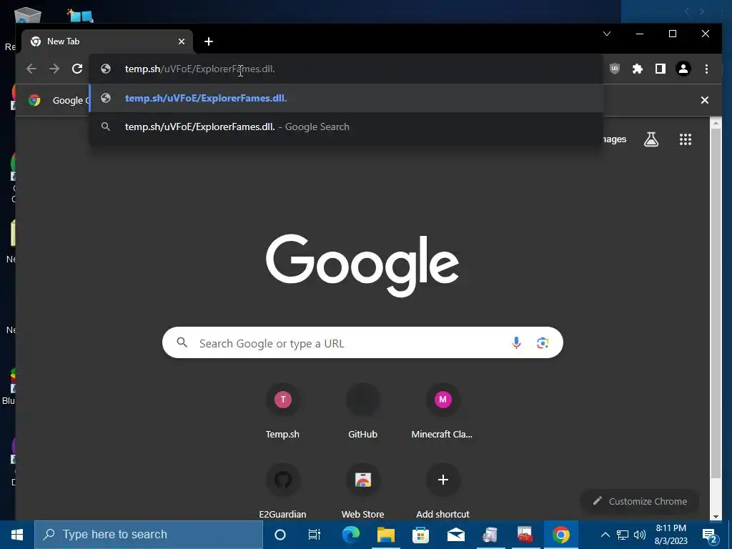Open the tab search dropdown arrow
This screenshot has width=732, height=549.
click(x=607, y=34)
